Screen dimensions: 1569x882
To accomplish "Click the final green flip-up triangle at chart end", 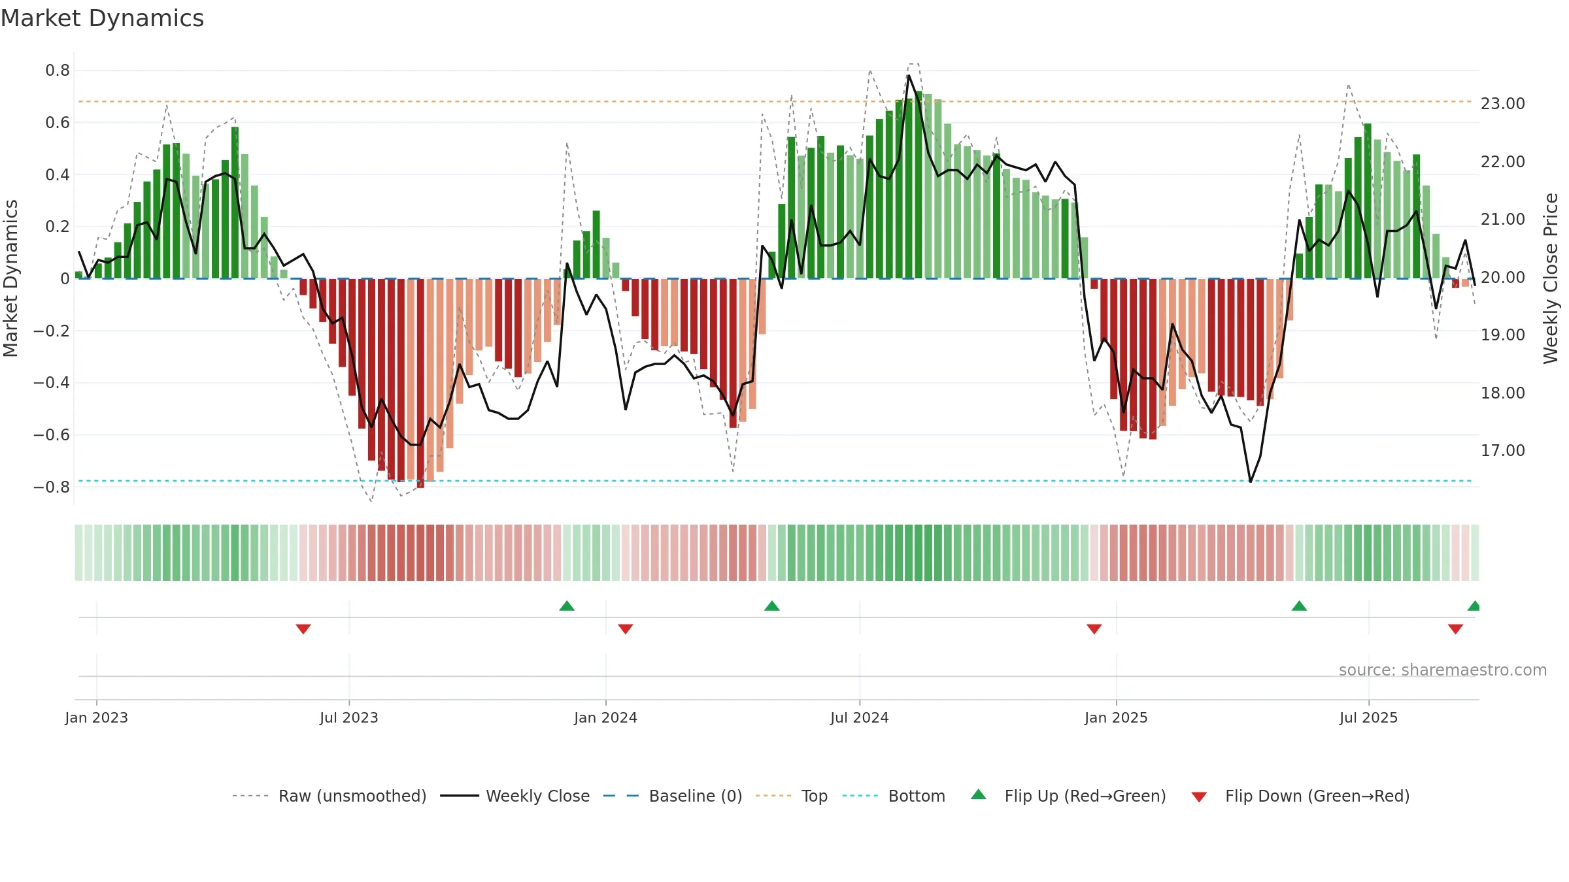I will [1474, 606].
